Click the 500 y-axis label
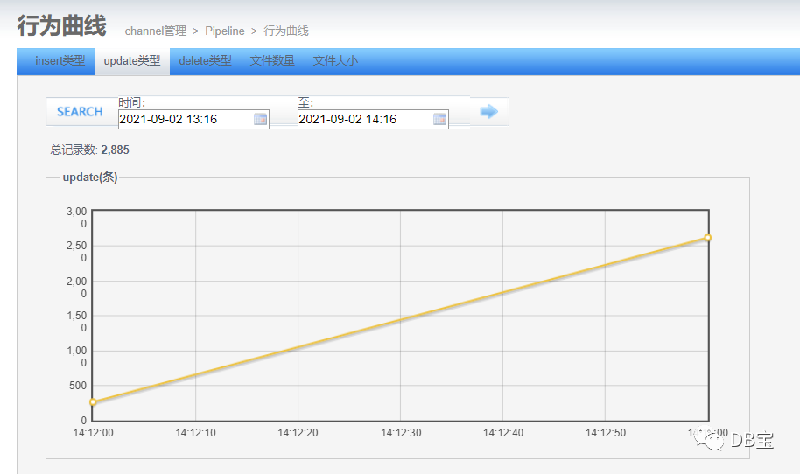 pyautogui.click(x=78, y=386)
